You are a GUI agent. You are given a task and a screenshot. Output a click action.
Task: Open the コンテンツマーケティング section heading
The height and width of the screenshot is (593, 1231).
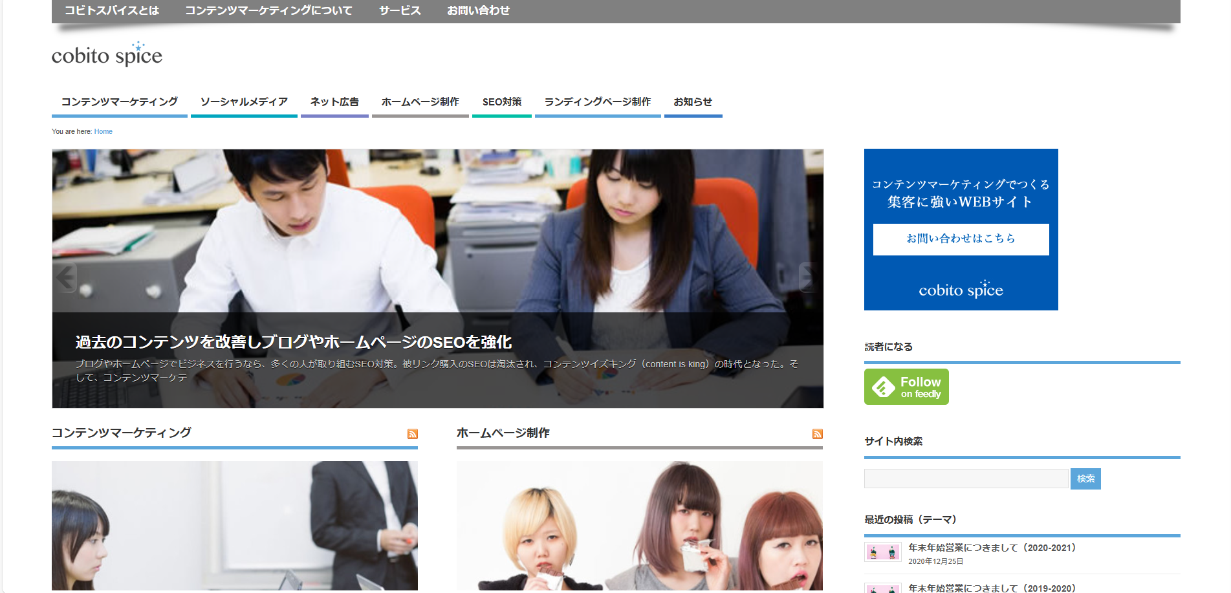coord(122,433)
